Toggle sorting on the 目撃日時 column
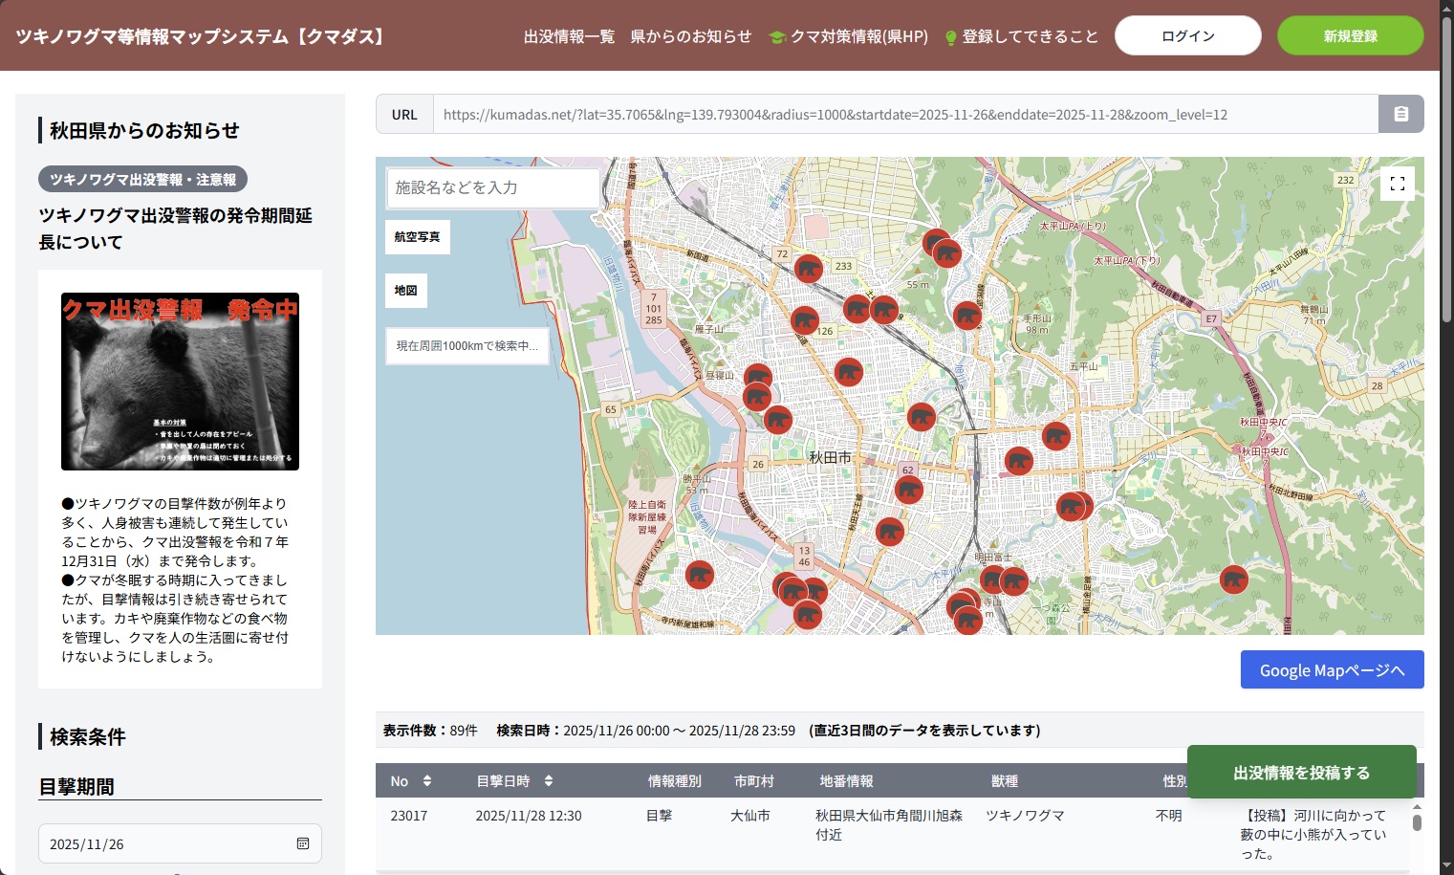 click(547, 780)
